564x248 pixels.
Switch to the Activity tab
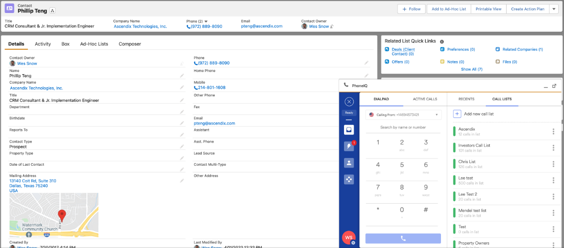42,44
